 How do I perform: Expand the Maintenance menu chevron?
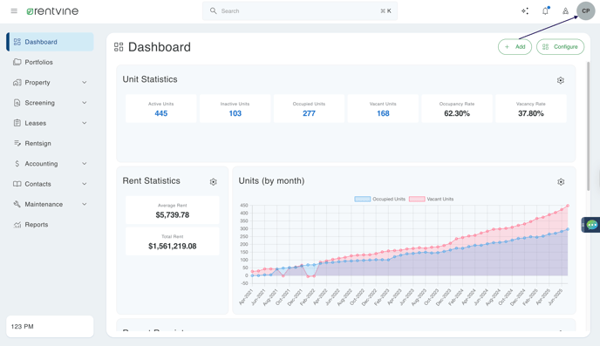tap(85, 204)
